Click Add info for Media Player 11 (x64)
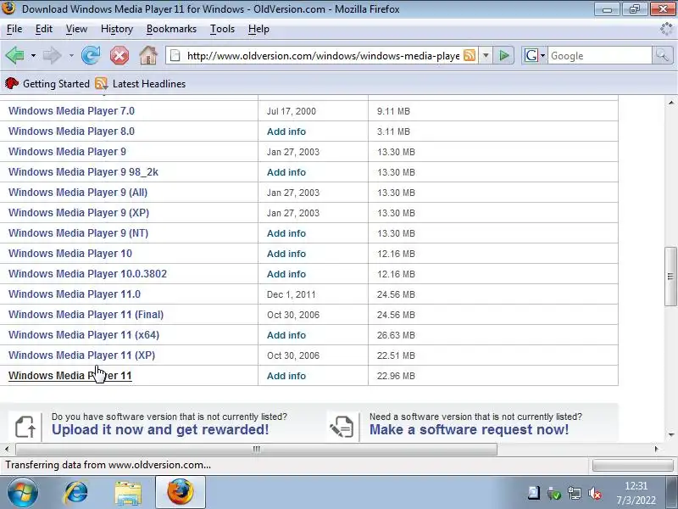 [286, 335]
